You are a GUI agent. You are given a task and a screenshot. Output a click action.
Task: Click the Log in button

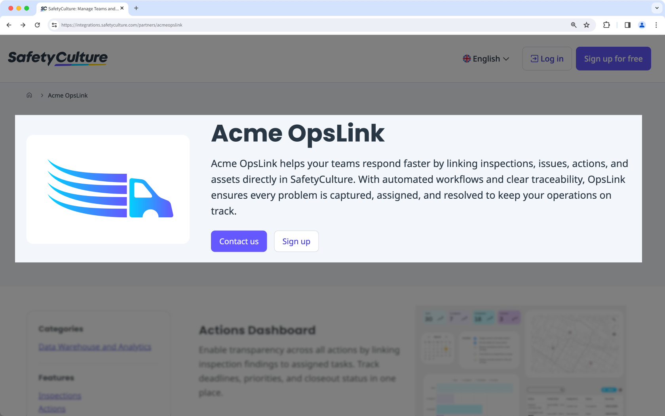click(x=547, y=59)
